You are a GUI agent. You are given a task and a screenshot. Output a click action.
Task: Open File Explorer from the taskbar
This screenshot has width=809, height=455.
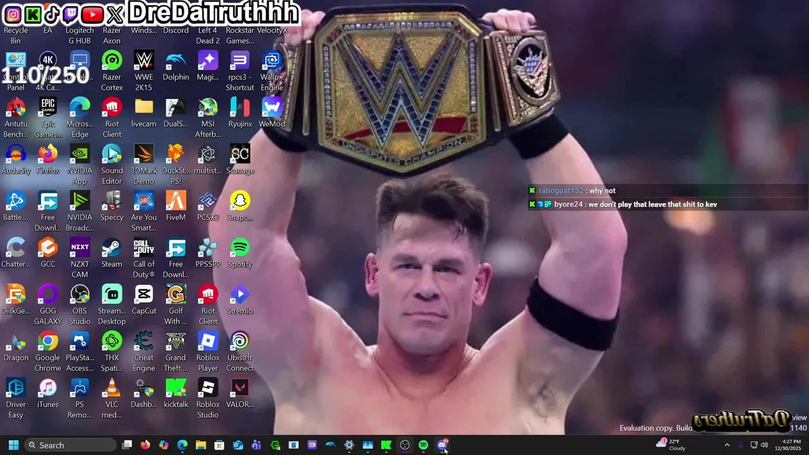point(200,445)
